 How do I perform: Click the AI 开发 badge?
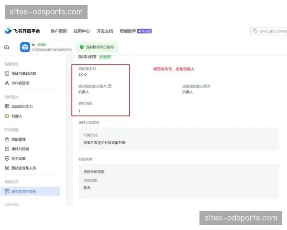coord(144,31)
